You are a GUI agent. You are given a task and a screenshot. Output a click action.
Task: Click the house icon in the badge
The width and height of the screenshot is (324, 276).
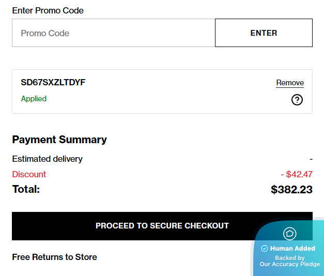pyautogui.click(x=289, y=234)
